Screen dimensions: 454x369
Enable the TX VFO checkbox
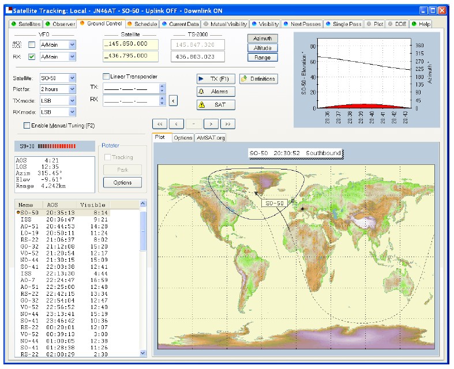(32, 44)
